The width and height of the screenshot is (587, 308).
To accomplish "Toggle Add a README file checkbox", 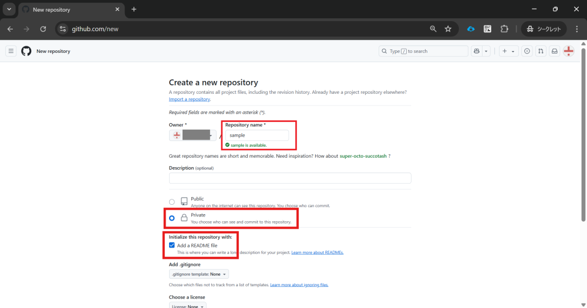I will (x=172, y=245).
